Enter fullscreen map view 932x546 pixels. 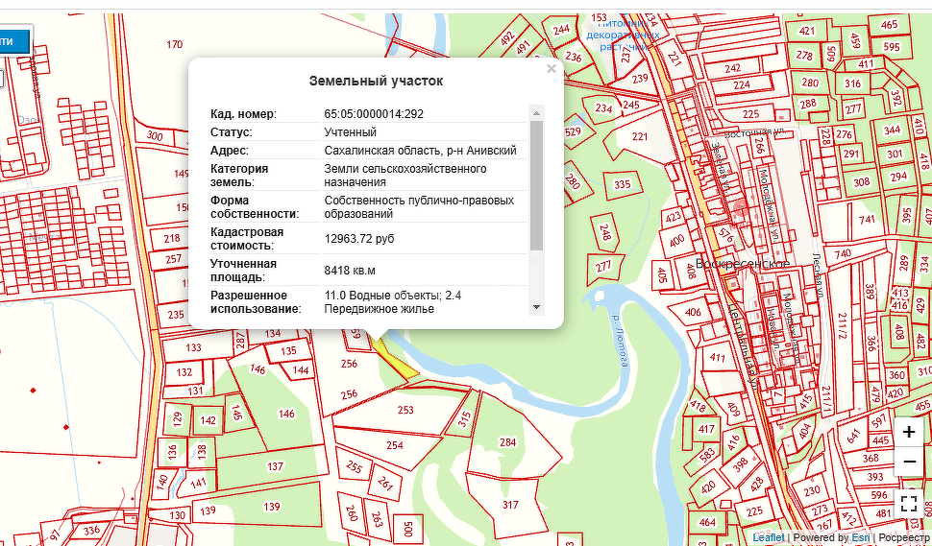[909, 502]
